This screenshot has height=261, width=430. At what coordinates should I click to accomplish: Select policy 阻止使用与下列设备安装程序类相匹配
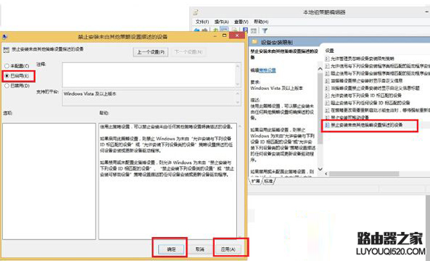[377, 73]
